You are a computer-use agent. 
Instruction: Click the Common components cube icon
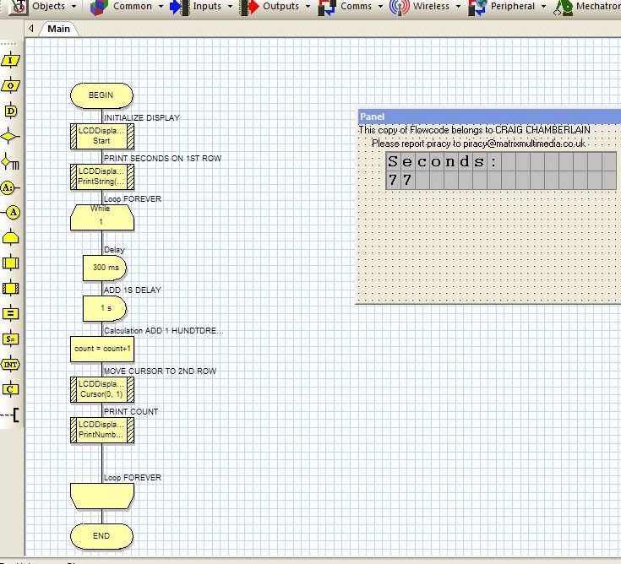[x=99, y=7]
